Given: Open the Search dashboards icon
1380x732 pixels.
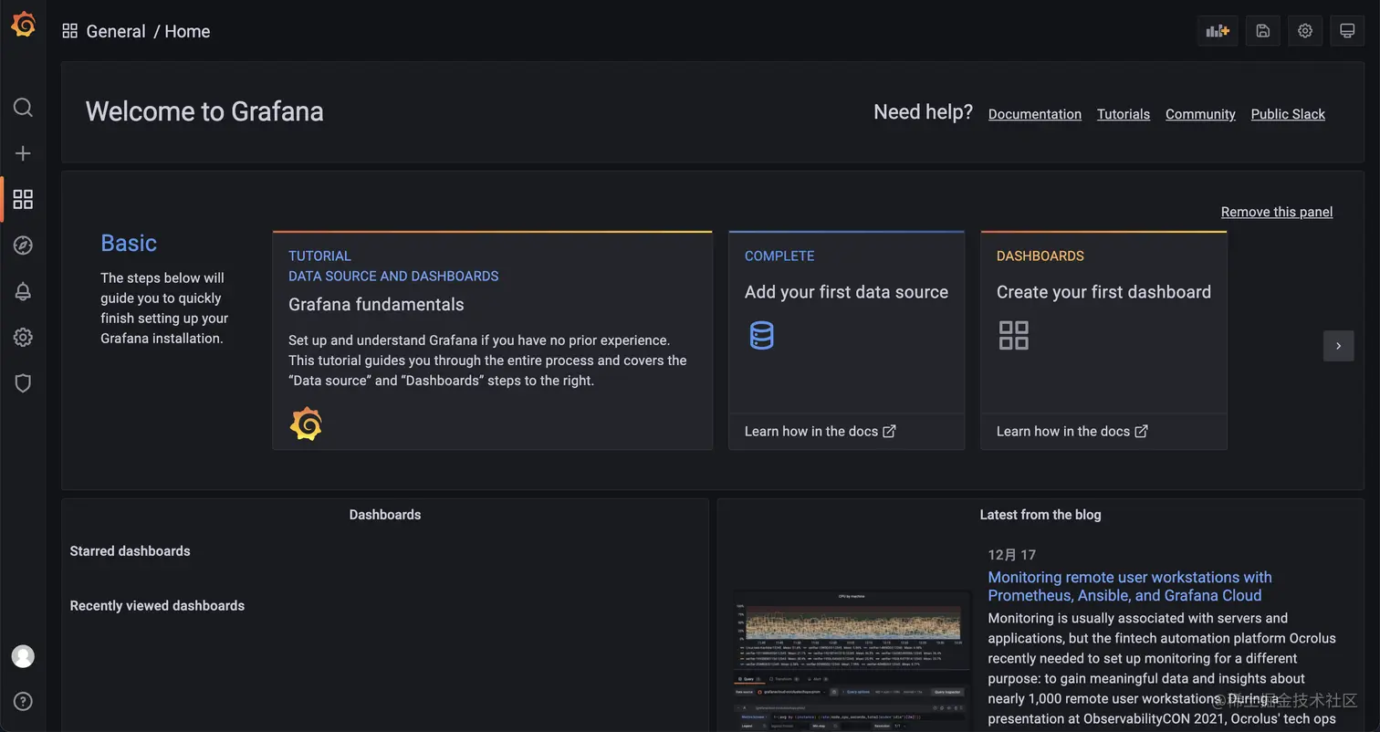Looking at the screenshot, I should pyautogui.click(x=23, y=108).
